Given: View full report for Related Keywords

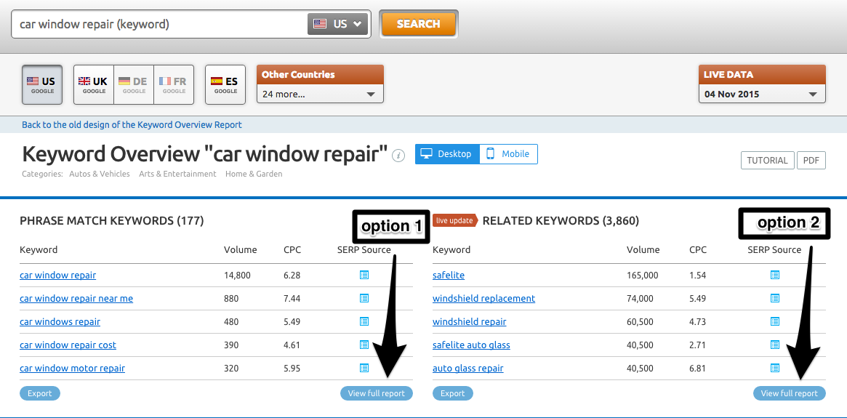Looking at the screenshot, I should pos(789,393).
